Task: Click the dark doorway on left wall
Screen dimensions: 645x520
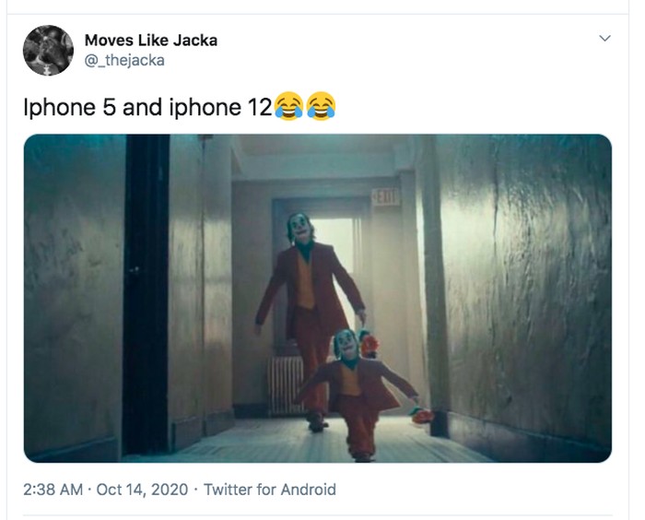Action: point(146,294)
